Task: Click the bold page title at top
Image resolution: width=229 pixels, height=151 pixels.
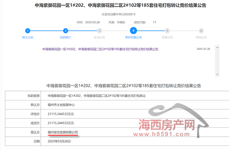Action: tap(120, 5)
